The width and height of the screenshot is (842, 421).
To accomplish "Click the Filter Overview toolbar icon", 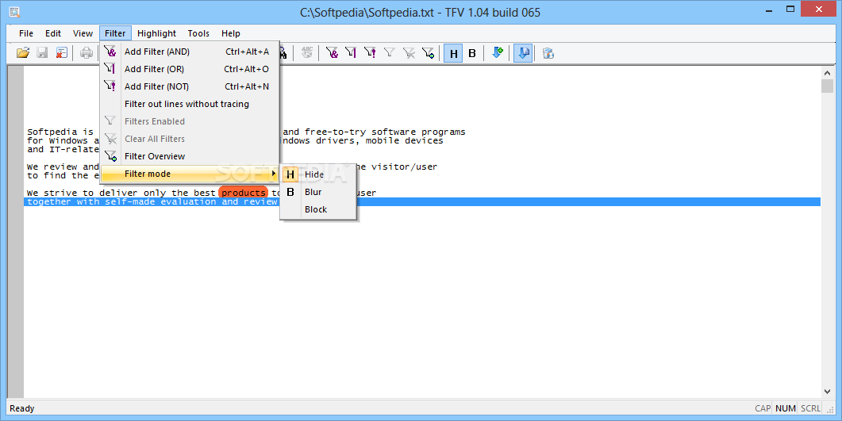I will coord(428,53).
